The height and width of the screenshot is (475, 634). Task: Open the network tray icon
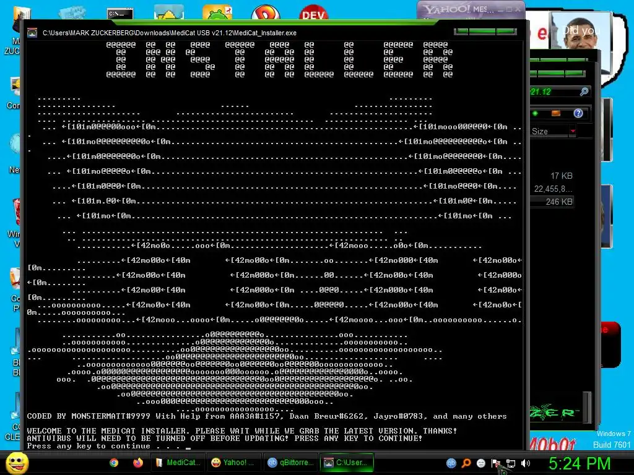pos(511,463)
